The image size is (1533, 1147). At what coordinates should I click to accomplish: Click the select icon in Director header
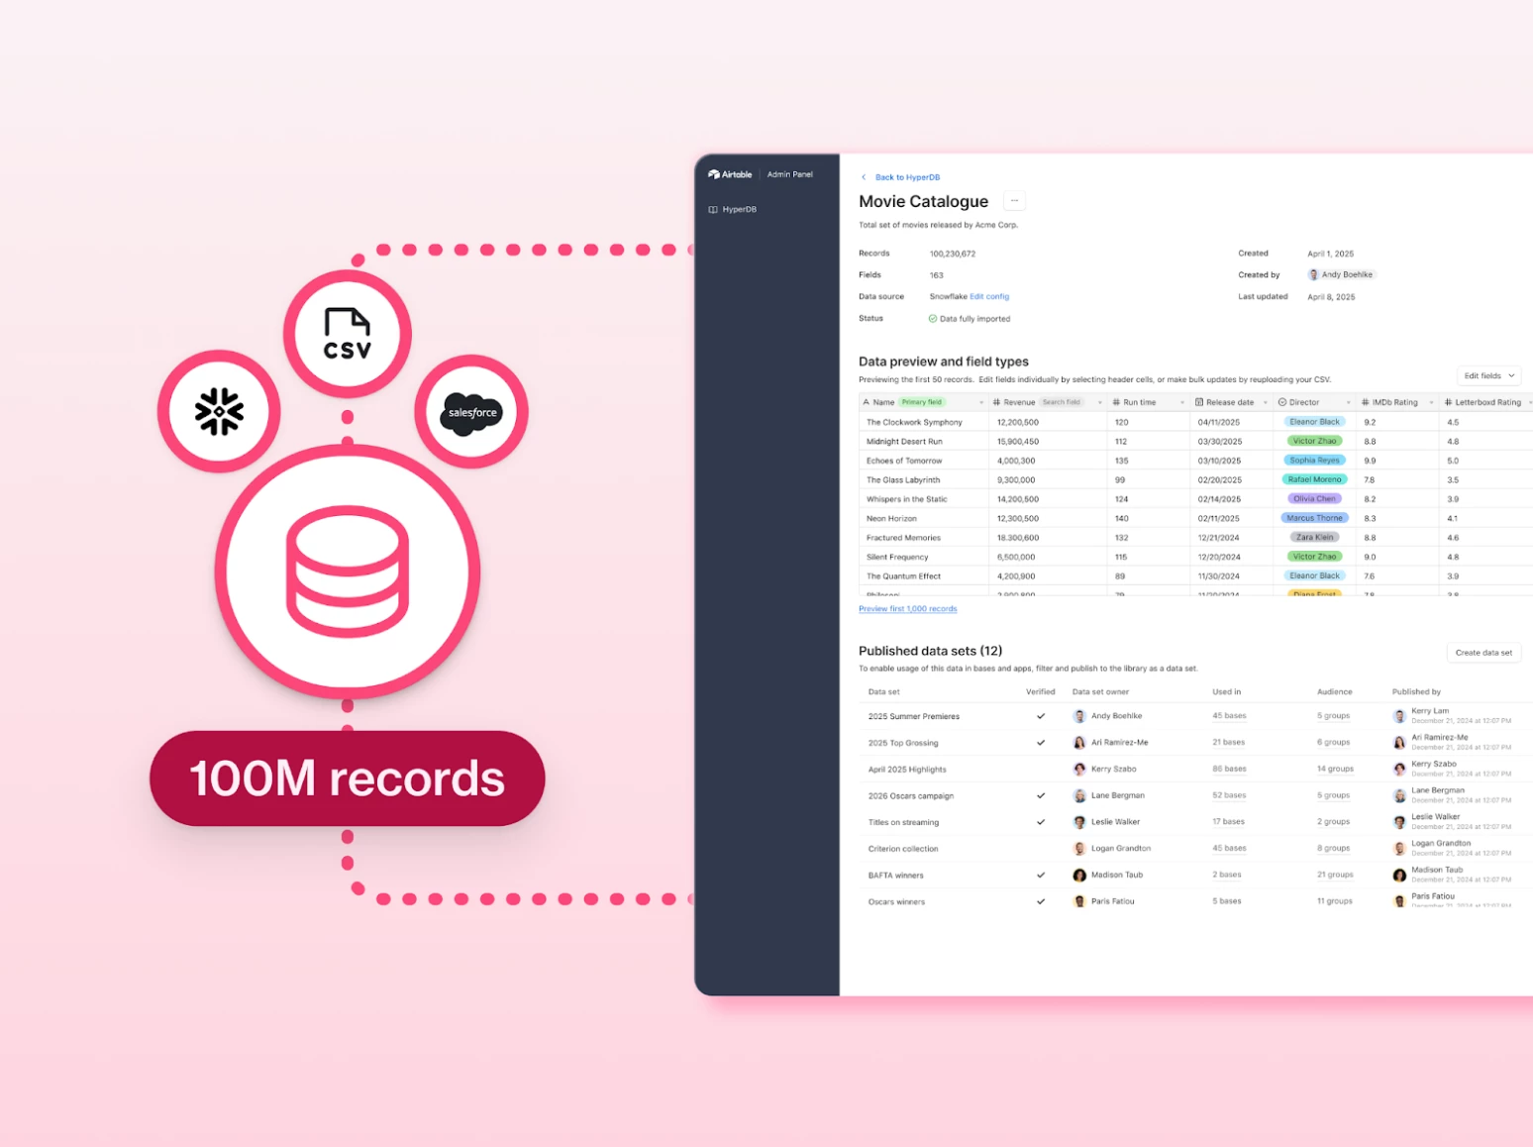(x=1282, y=402)
